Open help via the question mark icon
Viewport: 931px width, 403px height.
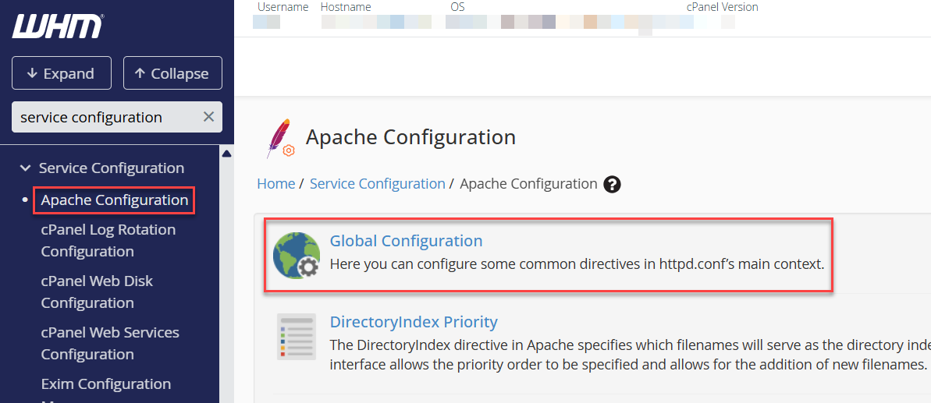612,184
